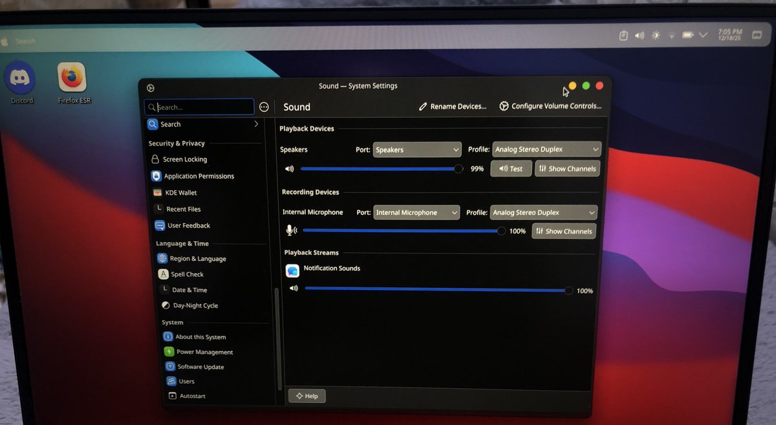Open Discord from the desktop

click(x=20, y=79)
